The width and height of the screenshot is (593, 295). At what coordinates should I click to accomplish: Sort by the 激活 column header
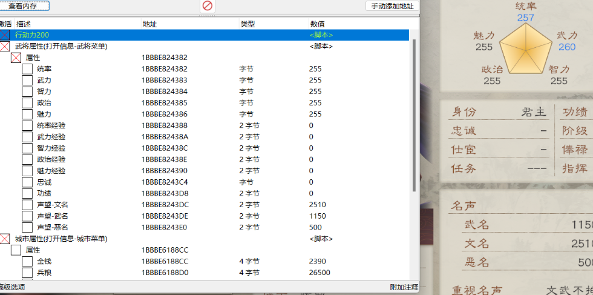coord(7,24)
